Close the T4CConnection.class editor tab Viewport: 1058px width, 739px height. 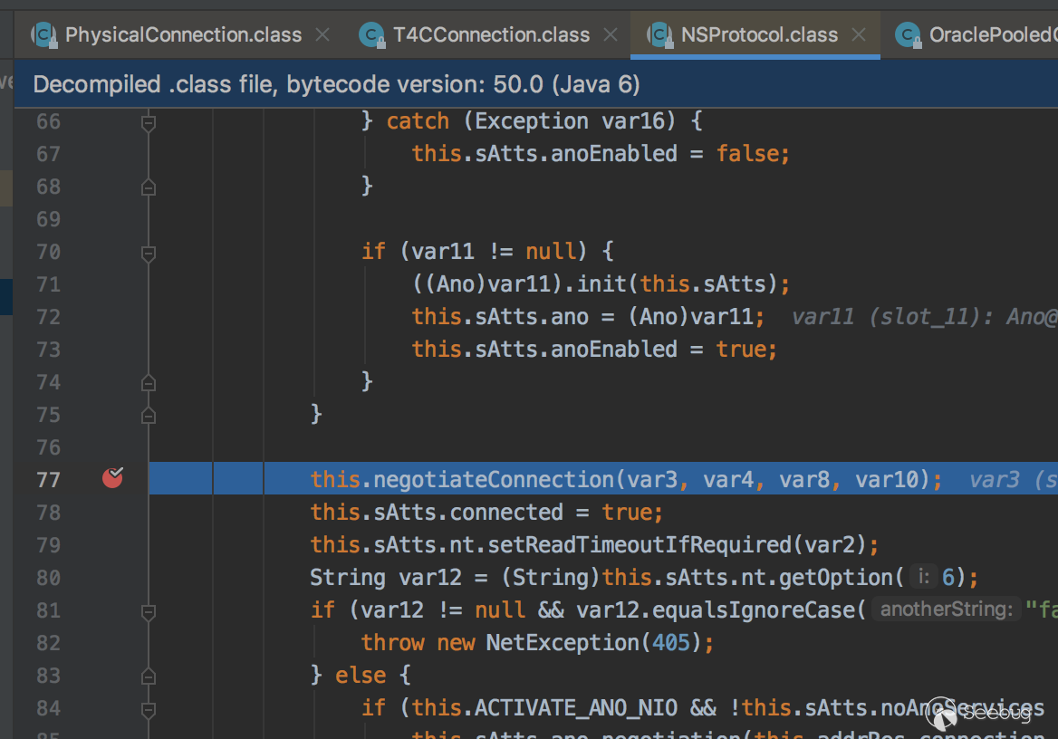pos(611,35)
